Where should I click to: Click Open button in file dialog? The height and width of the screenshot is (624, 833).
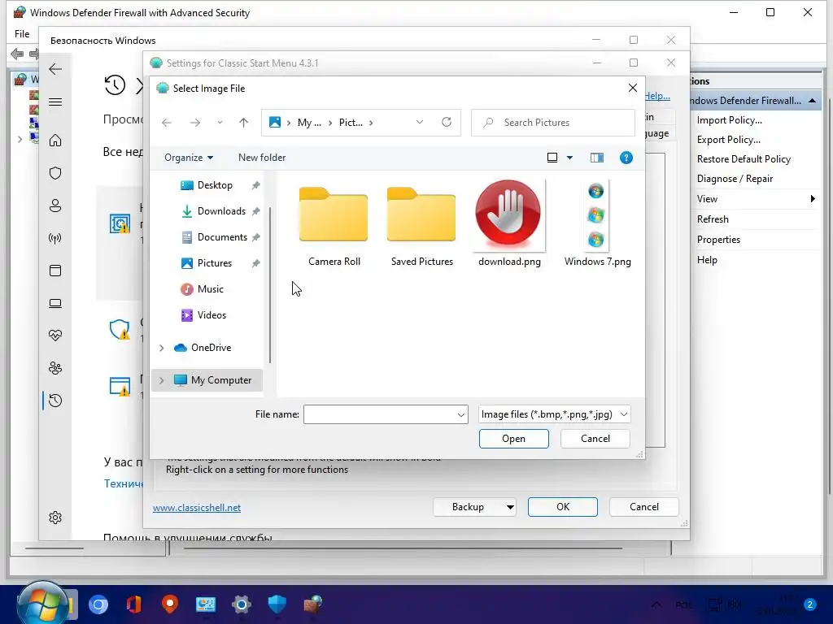514,439
